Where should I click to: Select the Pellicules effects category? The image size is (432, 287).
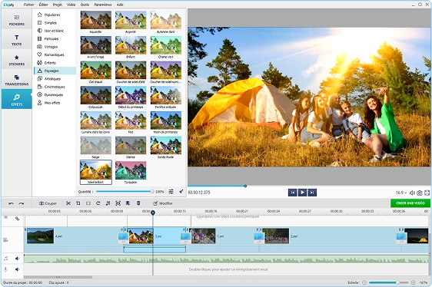click(x=55, y=39)
